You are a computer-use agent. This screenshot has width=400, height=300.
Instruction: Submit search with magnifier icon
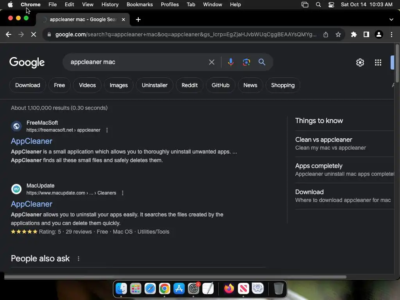(262, 62)
